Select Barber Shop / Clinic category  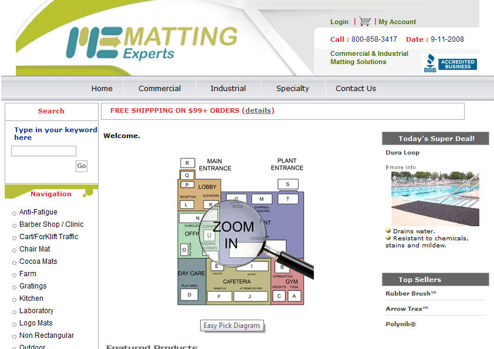point(52,224)
